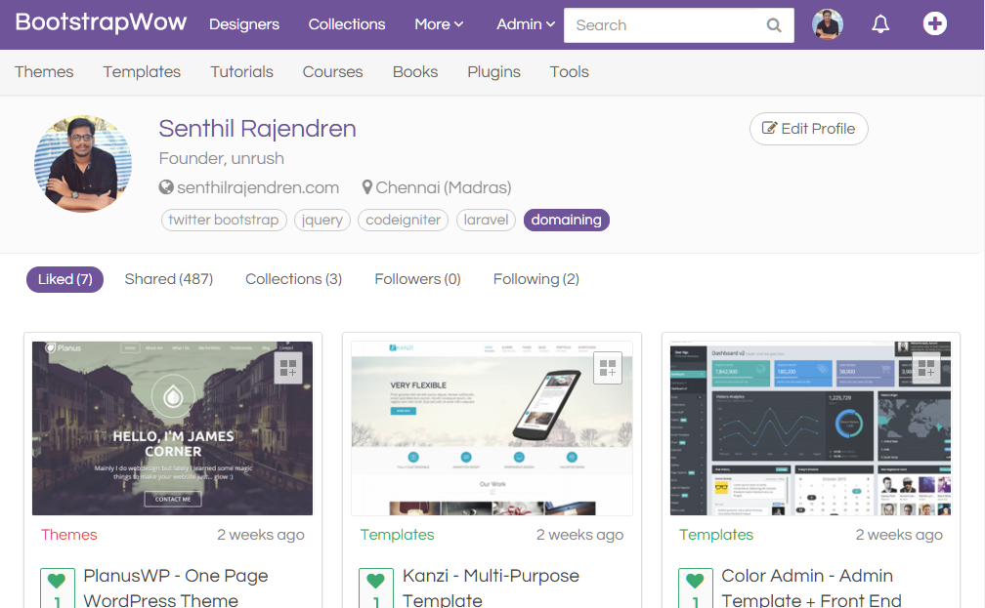Toggle like heart on Kanzi template
Image resolution: width=985 pixels, height=608 pixels.
[375, 581]
